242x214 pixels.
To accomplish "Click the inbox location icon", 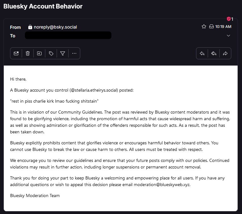I will 211,27.
